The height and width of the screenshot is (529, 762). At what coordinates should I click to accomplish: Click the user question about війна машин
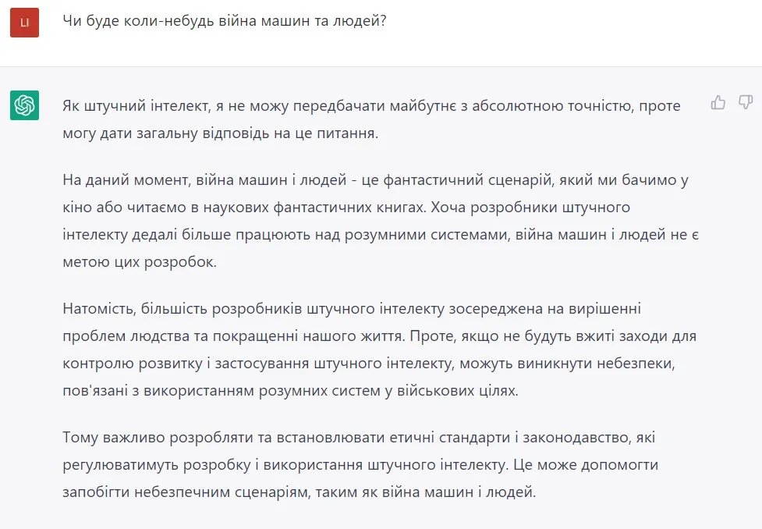point(225,21)
